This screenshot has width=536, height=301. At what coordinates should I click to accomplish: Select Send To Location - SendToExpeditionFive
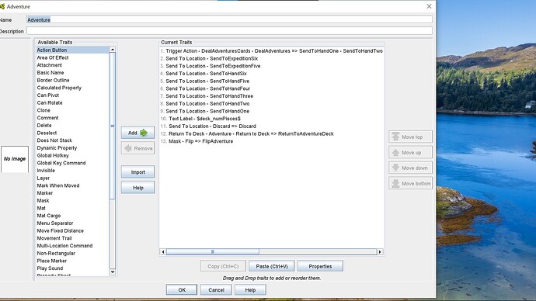(272, 66)
